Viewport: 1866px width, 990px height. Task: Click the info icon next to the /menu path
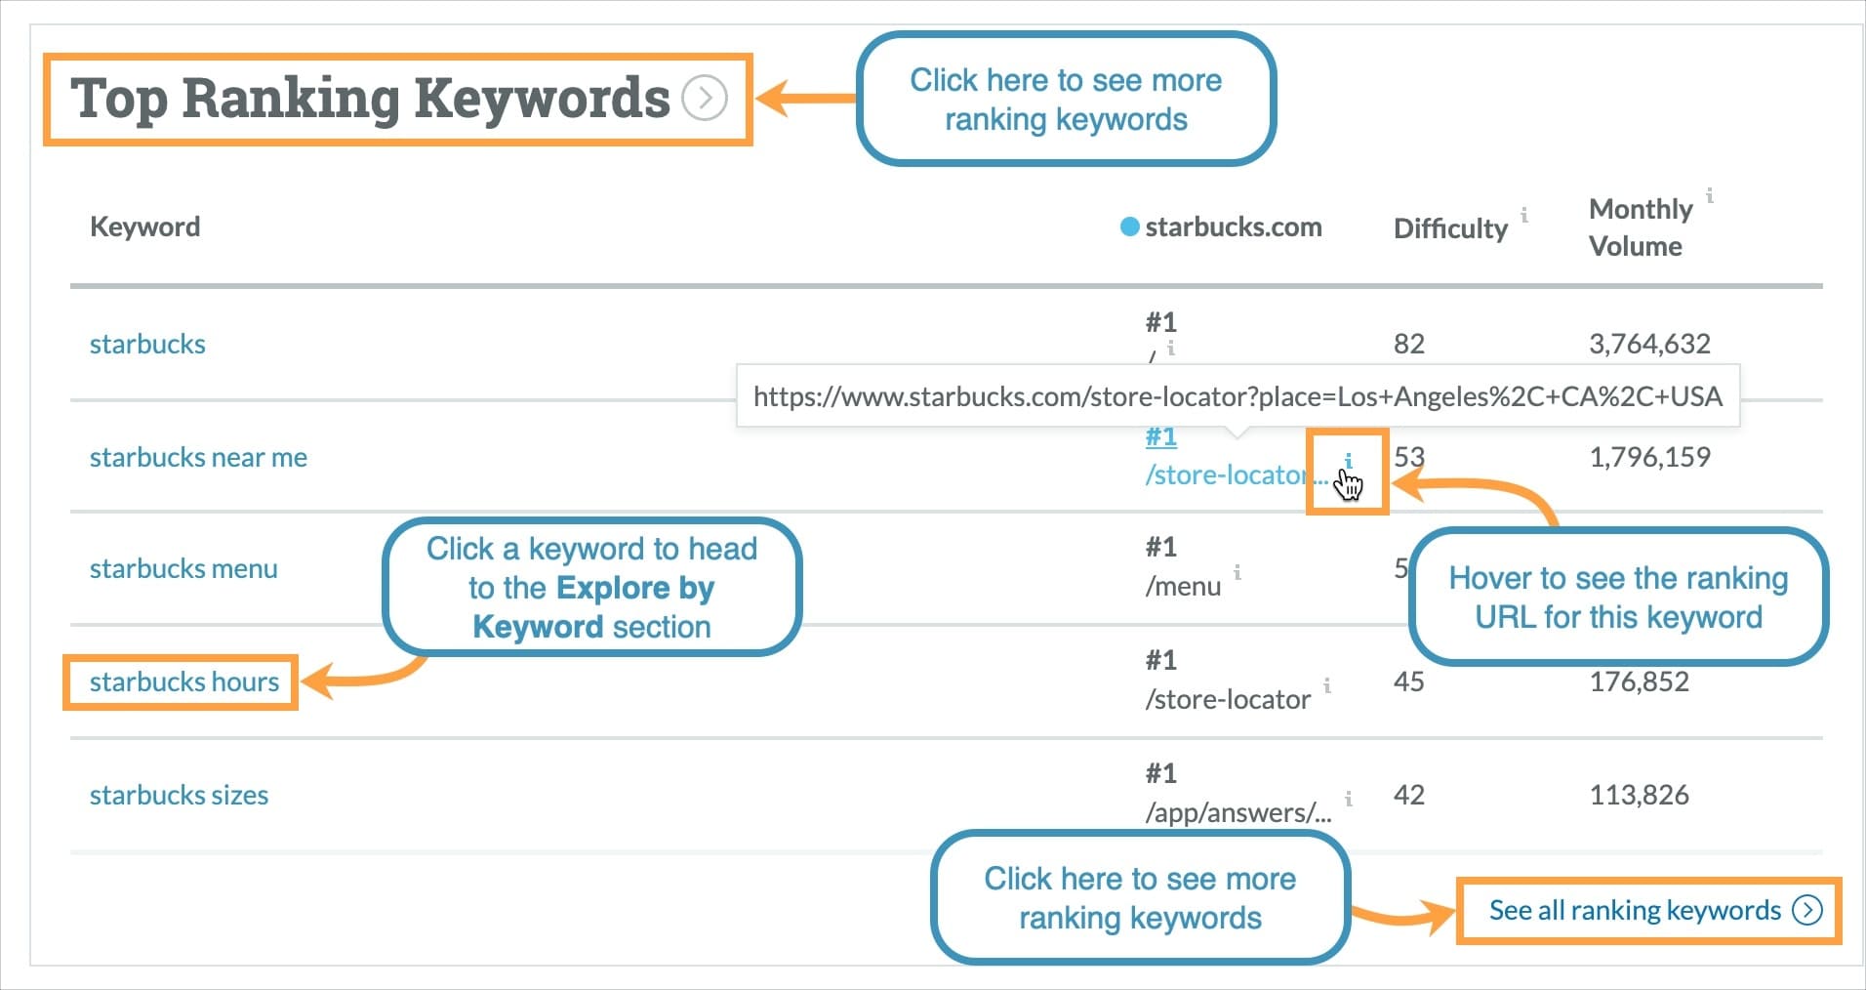point(1238,575)
